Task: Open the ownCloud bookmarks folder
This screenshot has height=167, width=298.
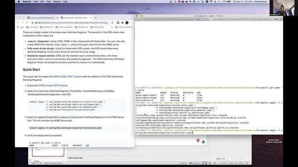Action: [x=32, y=27]
